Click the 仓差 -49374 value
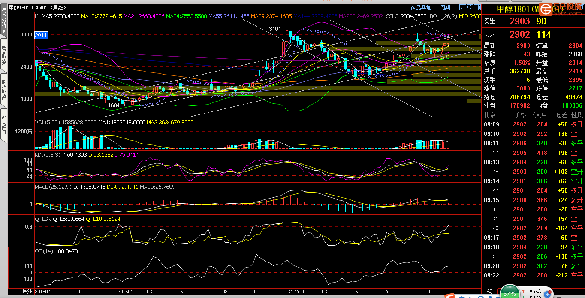This screenshot has height=298, width=585. tap(573, 97)
